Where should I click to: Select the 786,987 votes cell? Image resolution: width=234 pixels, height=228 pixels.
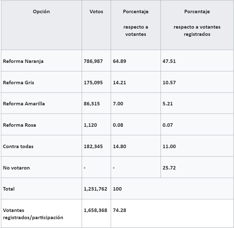click(x=93, y=61)
